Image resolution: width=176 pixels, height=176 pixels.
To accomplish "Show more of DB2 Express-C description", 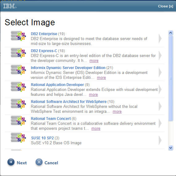I will tap(94, 61).
